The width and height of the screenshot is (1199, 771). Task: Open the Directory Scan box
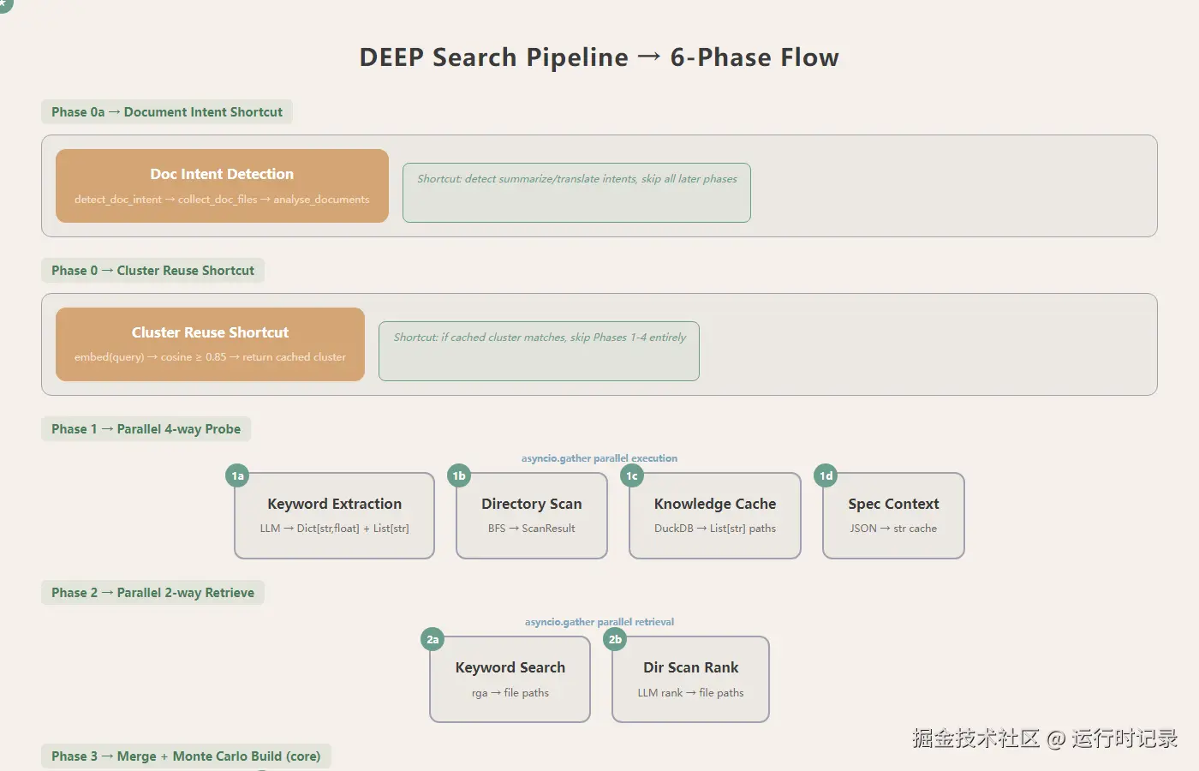click(532, 516)
